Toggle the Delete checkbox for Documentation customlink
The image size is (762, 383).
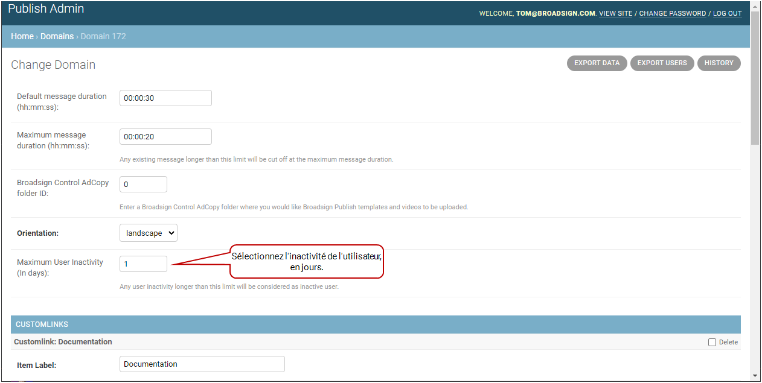click(712, 342)
